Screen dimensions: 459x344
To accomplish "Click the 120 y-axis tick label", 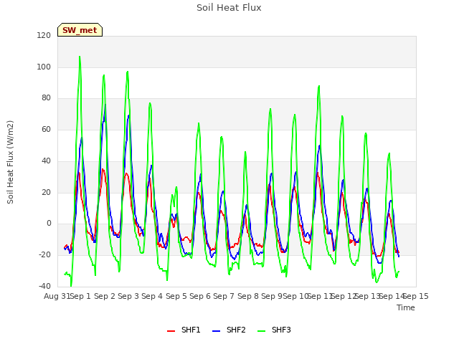I will click(44, 35).
